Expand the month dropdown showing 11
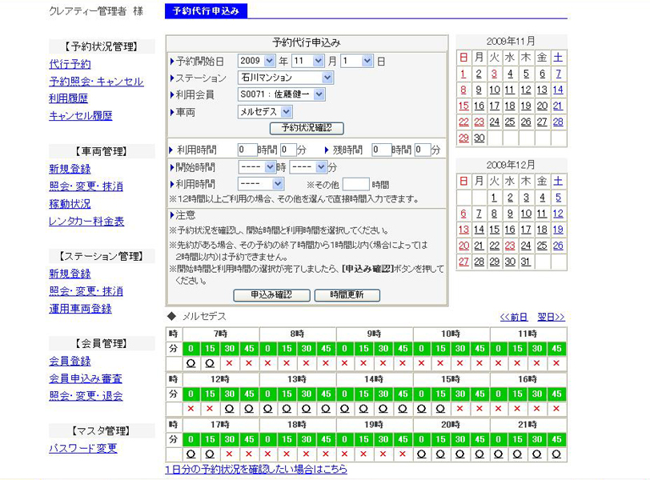650x480 pixels. click(x=307, y=61)
